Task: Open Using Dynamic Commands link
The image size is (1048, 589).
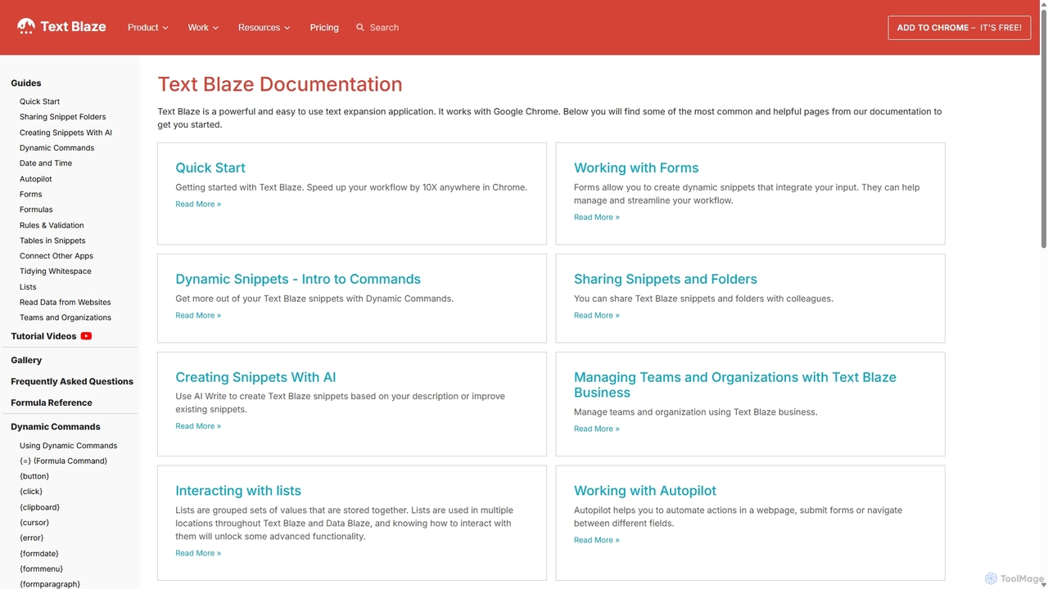Action: point(69,446)
